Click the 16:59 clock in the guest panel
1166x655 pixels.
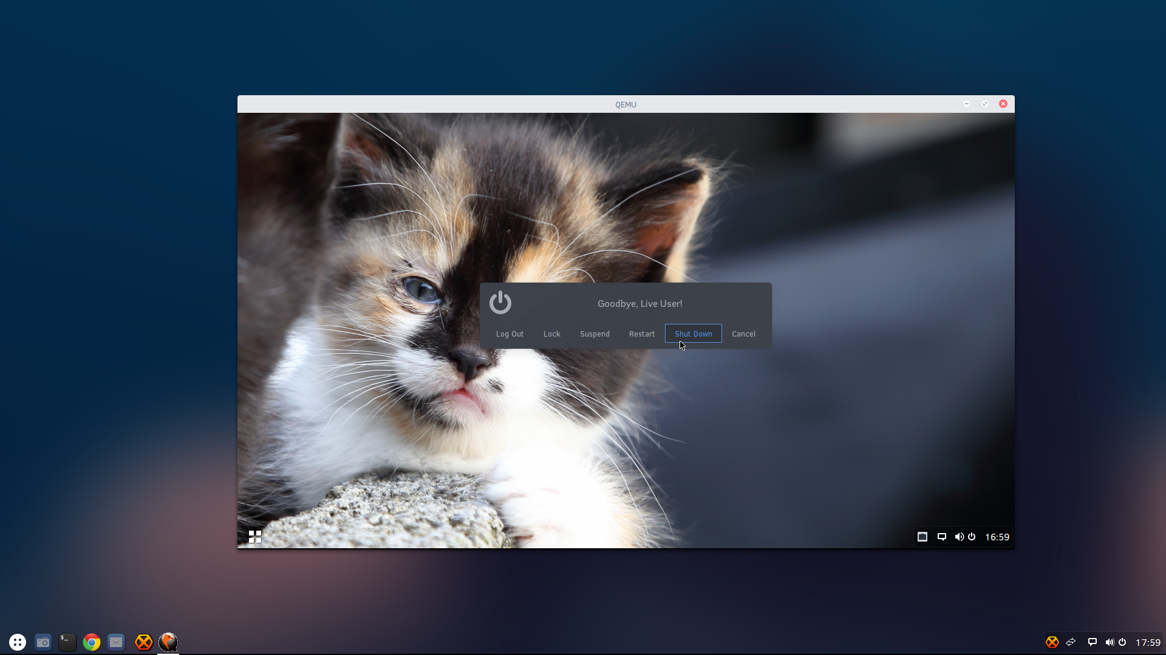(997, 537)
